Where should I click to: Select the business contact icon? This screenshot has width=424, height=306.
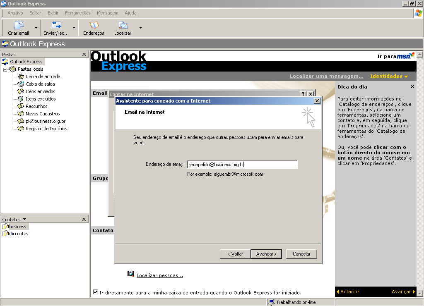tap(5, 226)
